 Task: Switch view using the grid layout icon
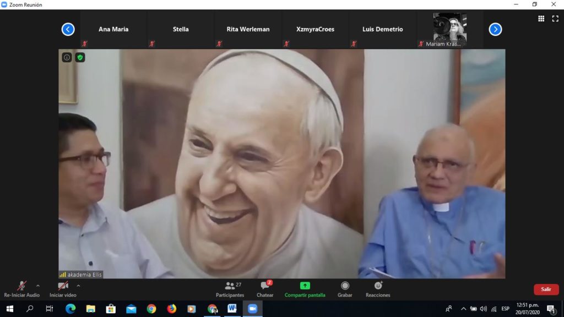[x=541, y=19]
